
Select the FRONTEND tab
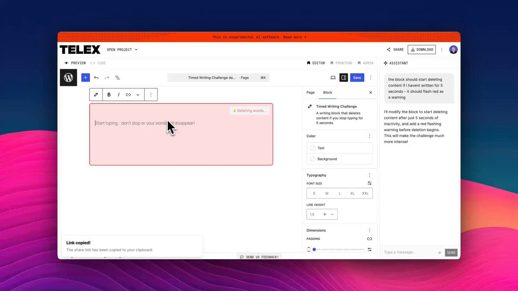point(341,63)
